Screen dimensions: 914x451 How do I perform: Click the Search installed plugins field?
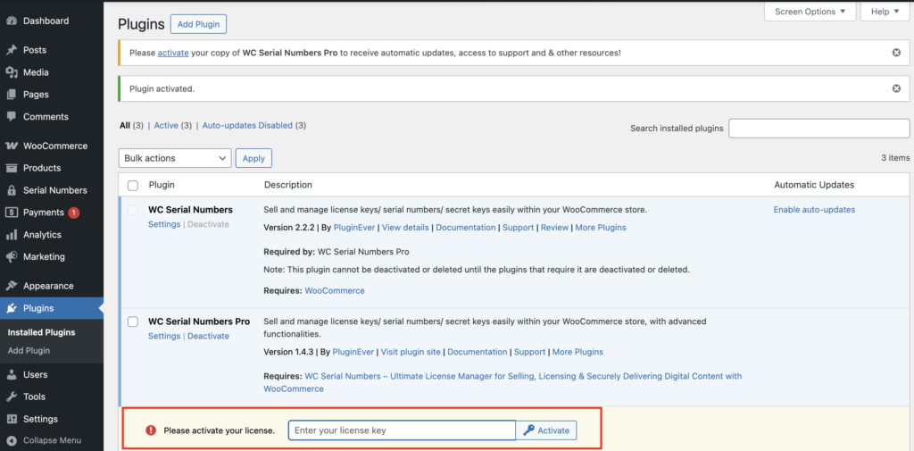click(819, 129)
